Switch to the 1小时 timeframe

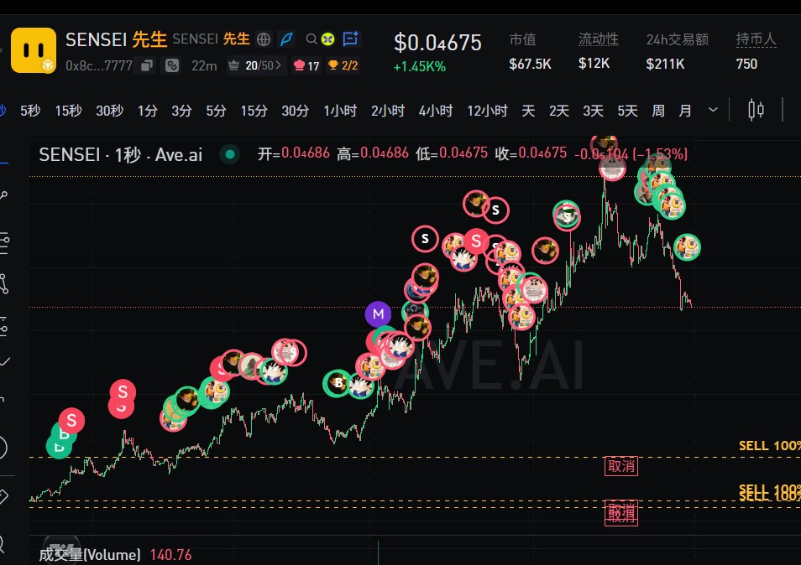[340, 111]
